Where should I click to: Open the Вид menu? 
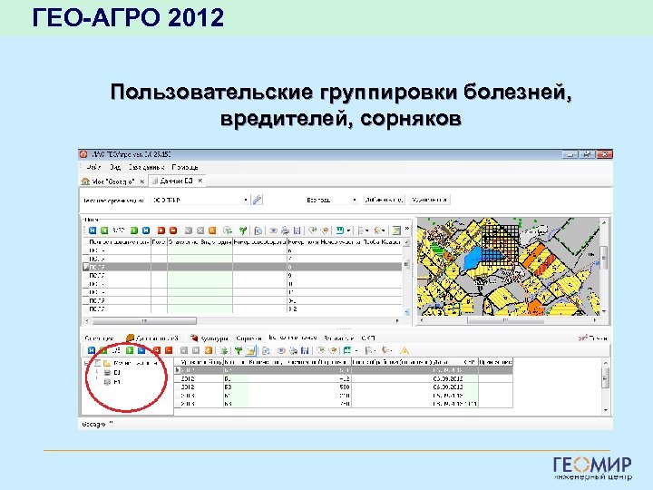pos(115,167)
